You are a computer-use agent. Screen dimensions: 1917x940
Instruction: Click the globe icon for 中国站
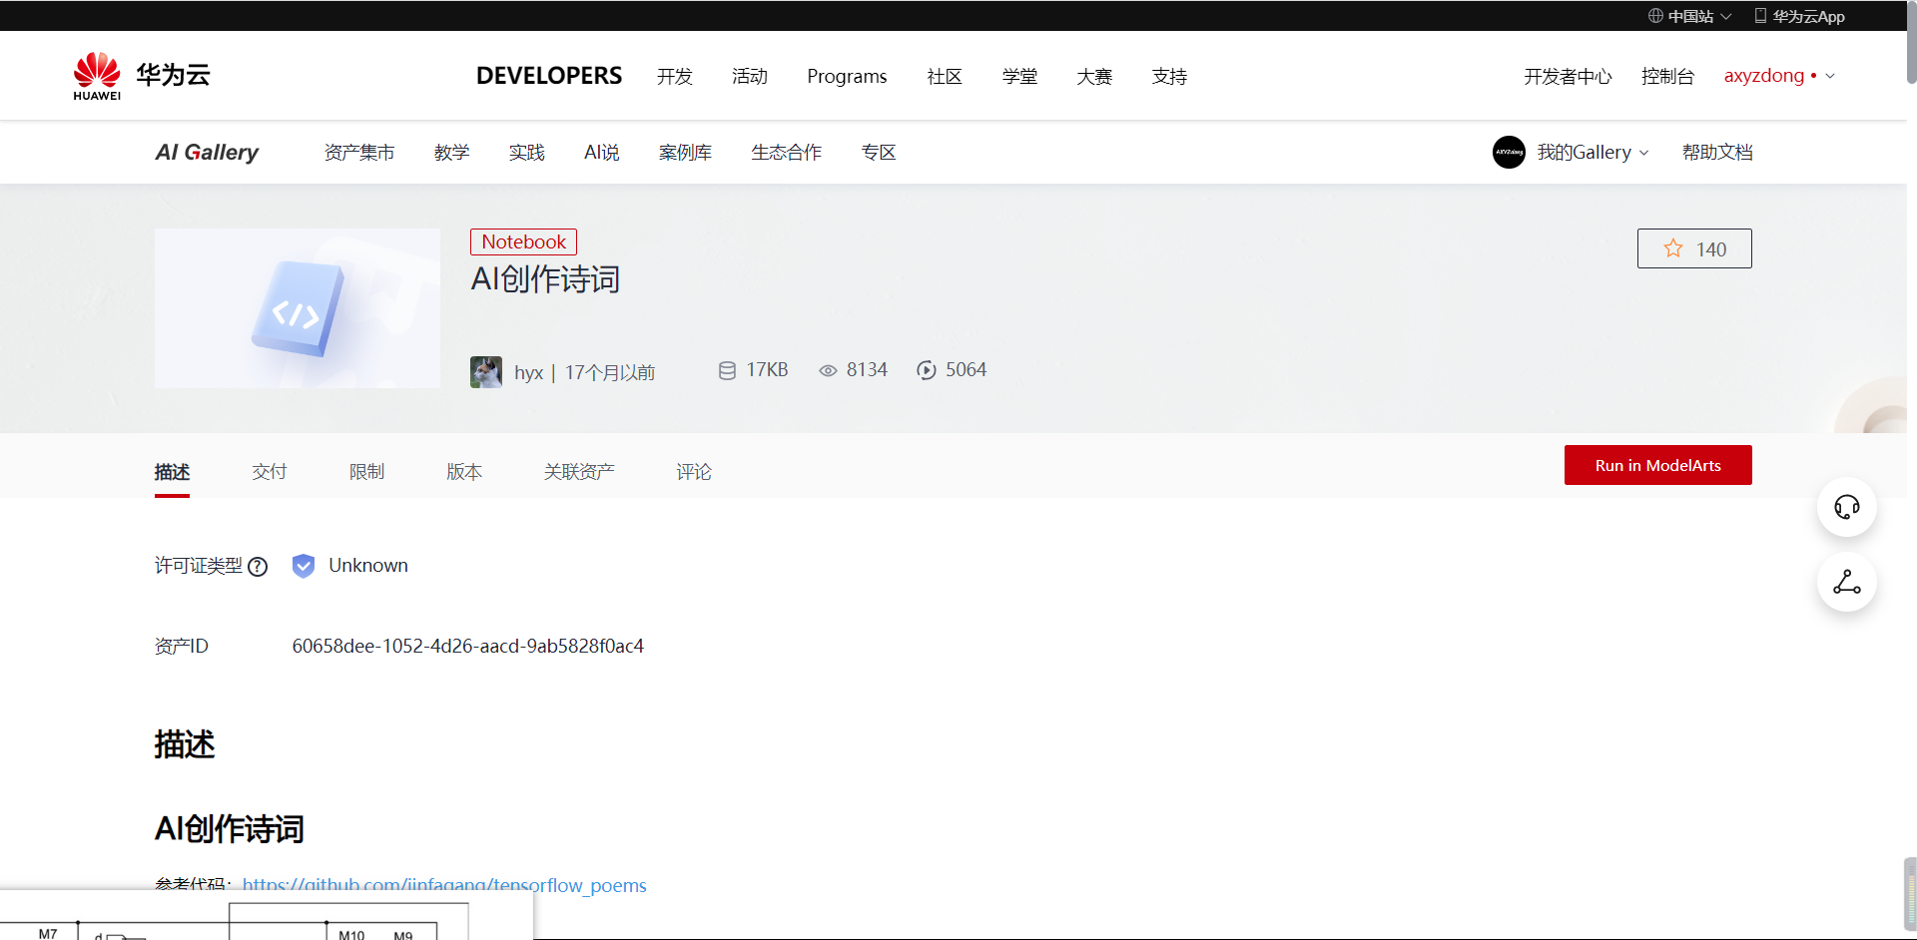click(x=1655, y=16)
